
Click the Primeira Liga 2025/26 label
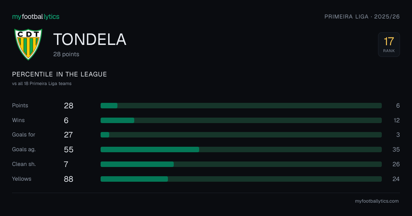click(x=362, y=16)
